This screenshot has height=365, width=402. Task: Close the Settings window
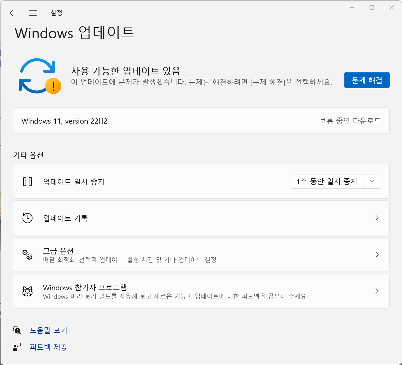(x=392, y=8)
